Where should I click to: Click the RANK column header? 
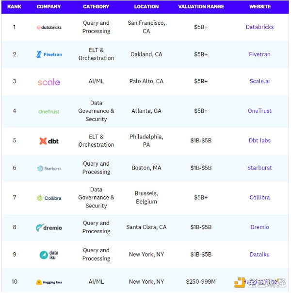pos(14,7)
